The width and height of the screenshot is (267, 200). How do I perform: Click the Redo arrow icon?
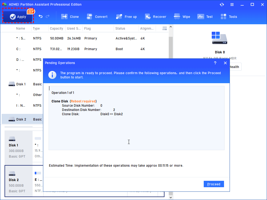coord(48,16)
